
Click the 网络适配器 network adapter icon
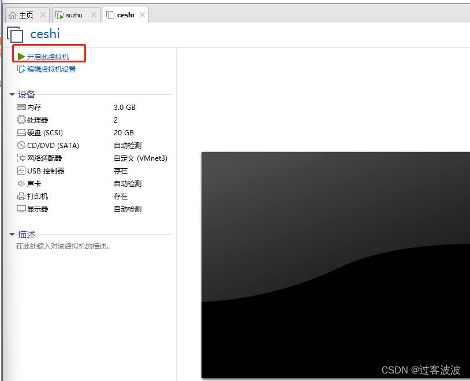[21, 158]
